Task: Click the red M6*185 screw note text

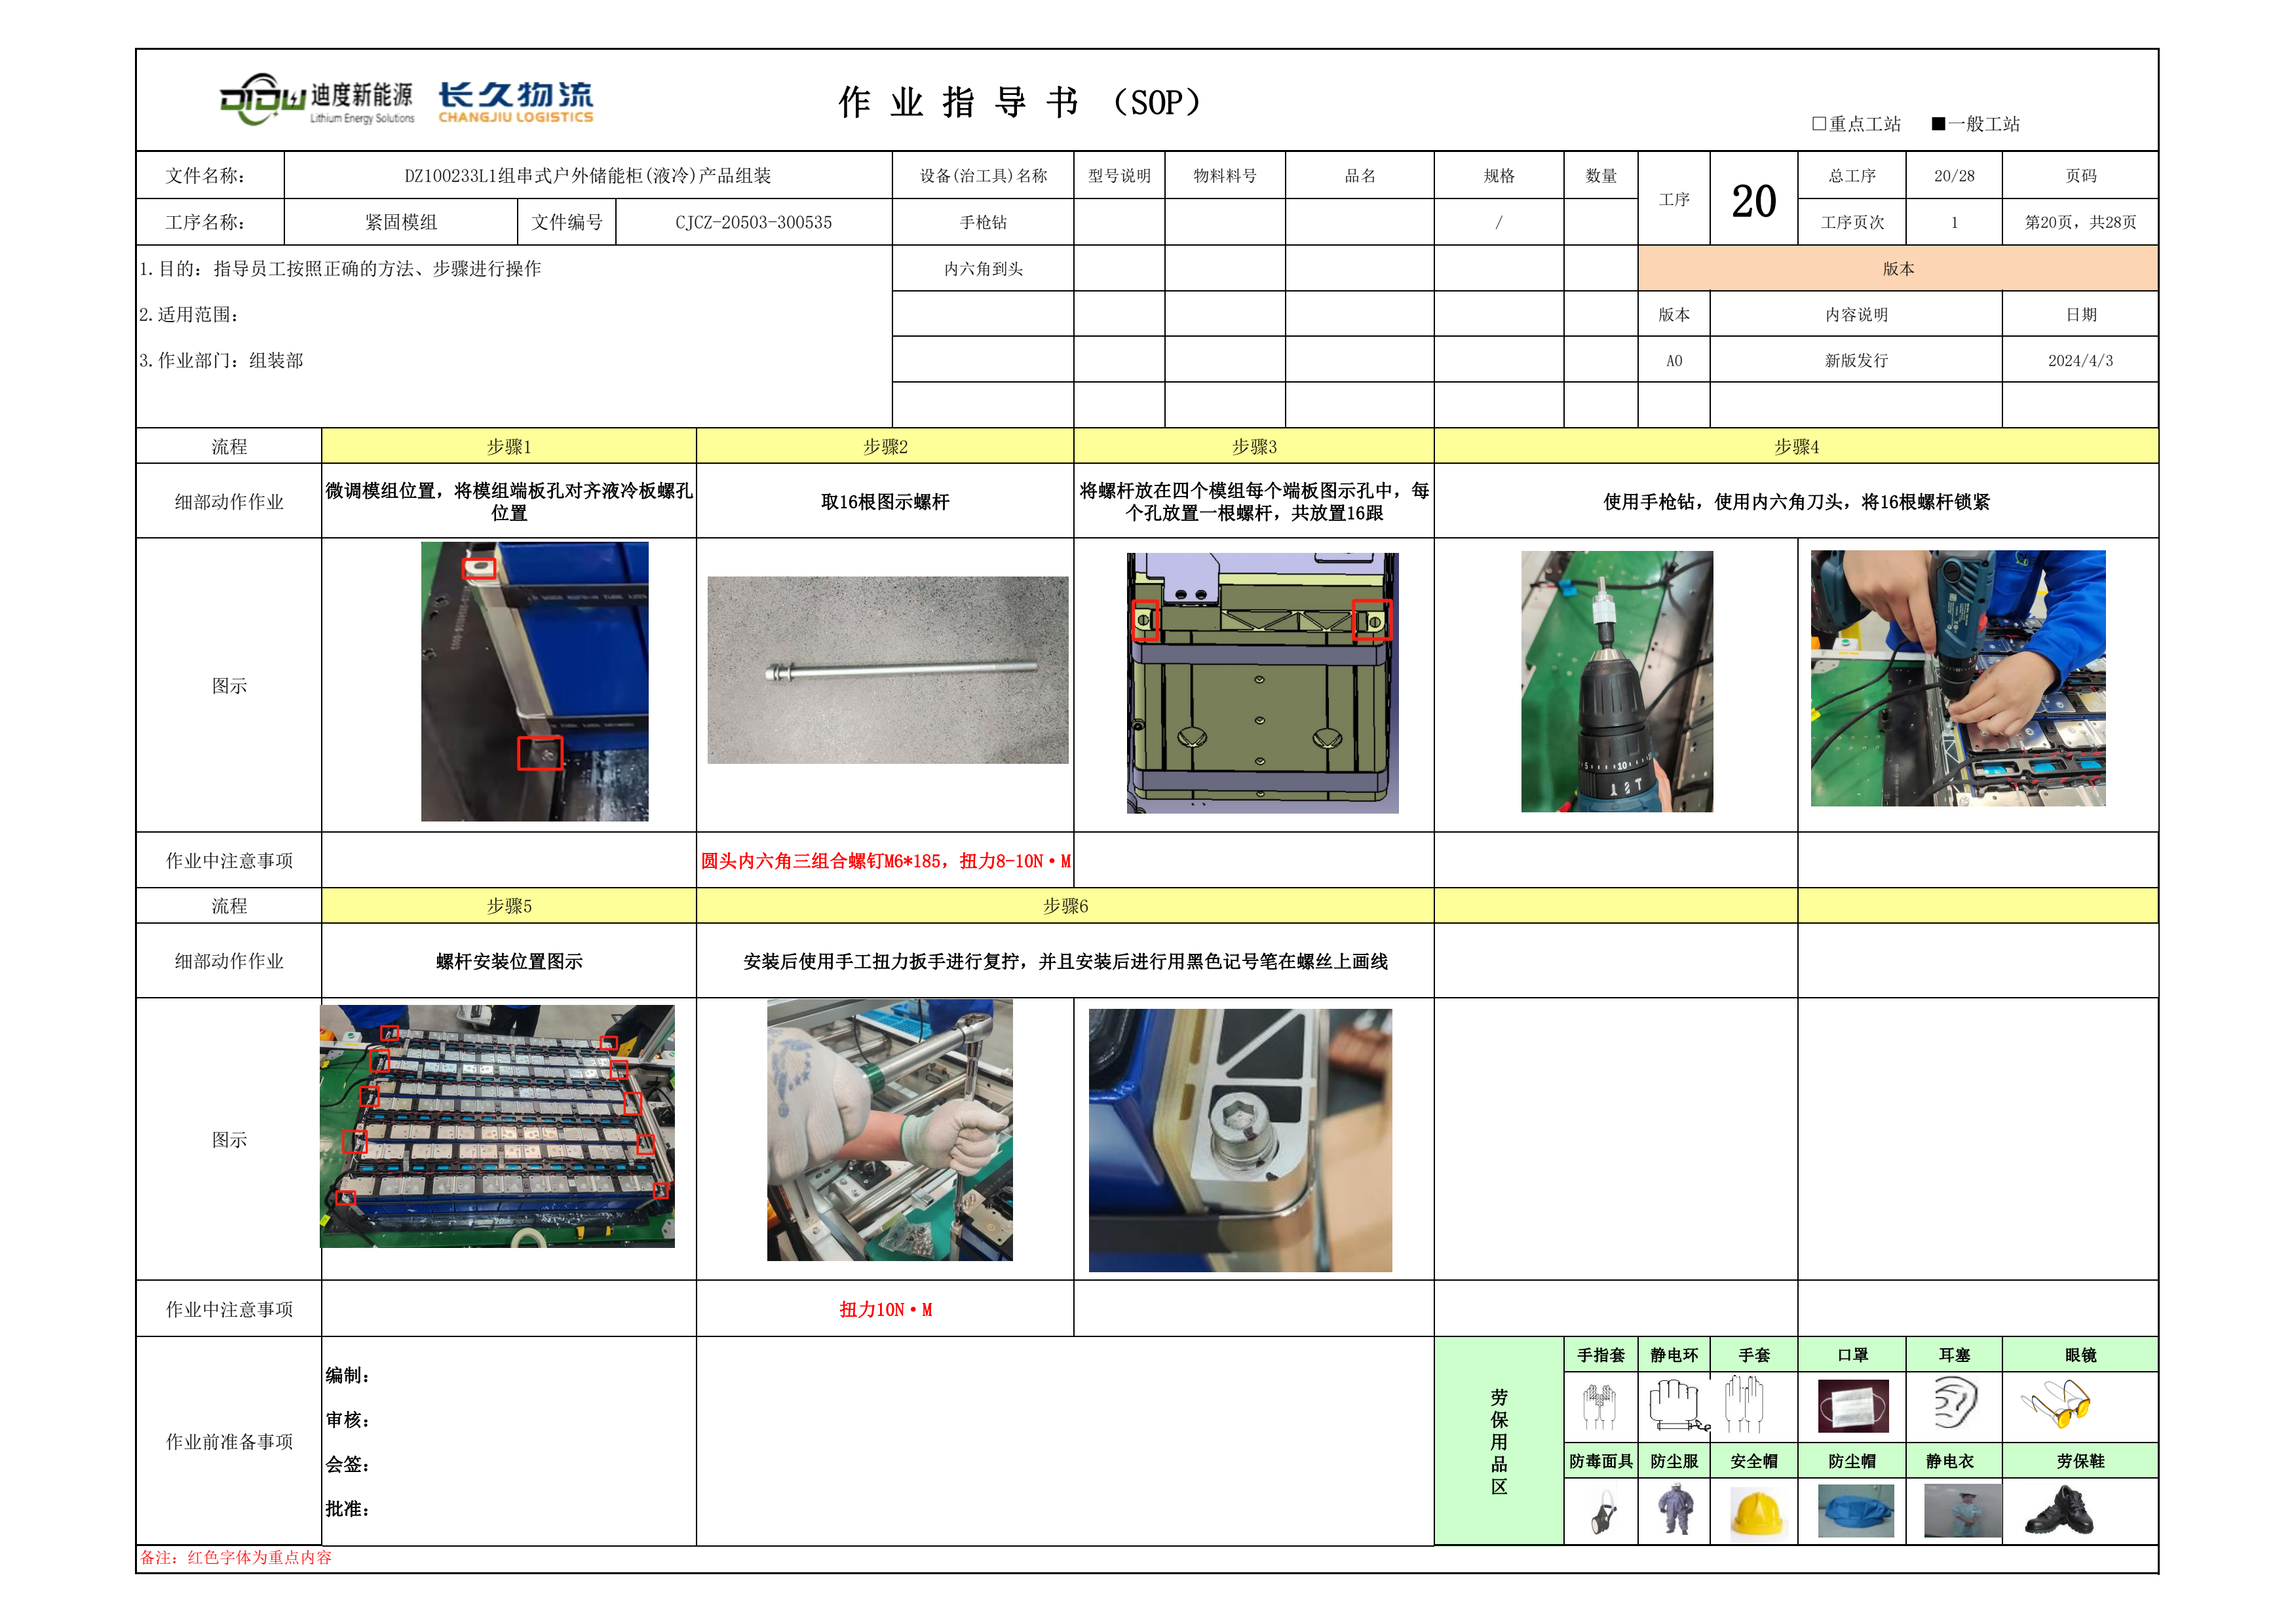Action: (x=885, y=861)
